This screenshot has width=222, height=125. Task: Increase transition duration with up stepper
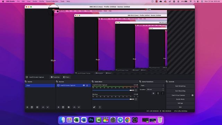tap(163, 89)
